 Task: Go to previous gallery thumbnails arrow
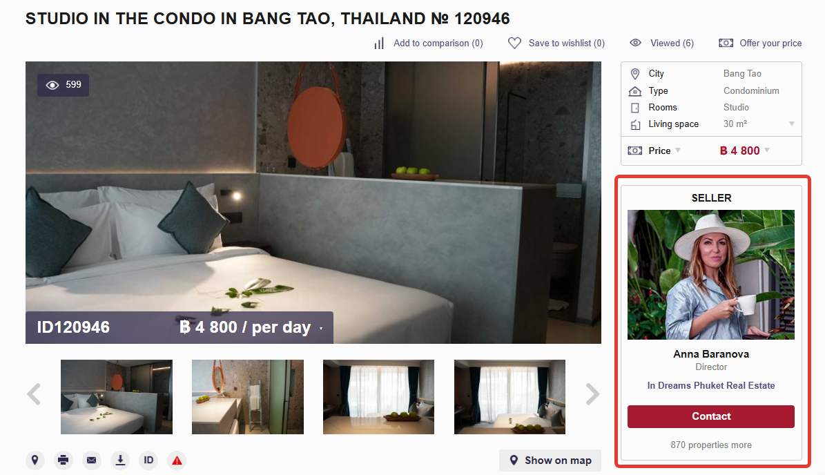coord(34,394)
